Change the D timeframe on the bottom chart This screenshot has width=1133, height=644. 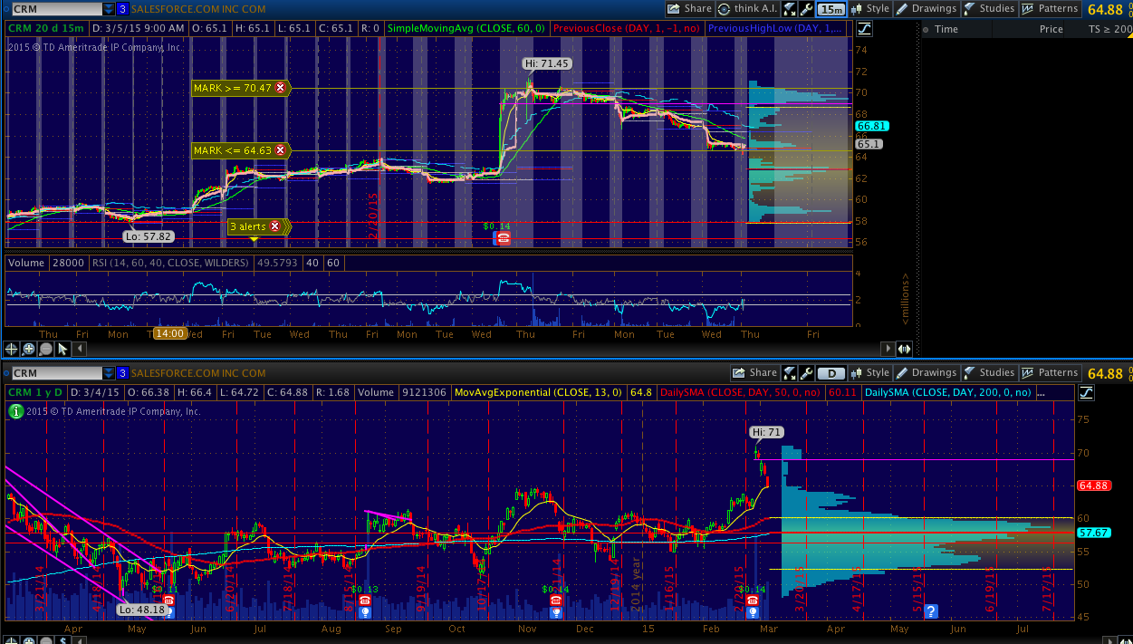pos(831,373)
